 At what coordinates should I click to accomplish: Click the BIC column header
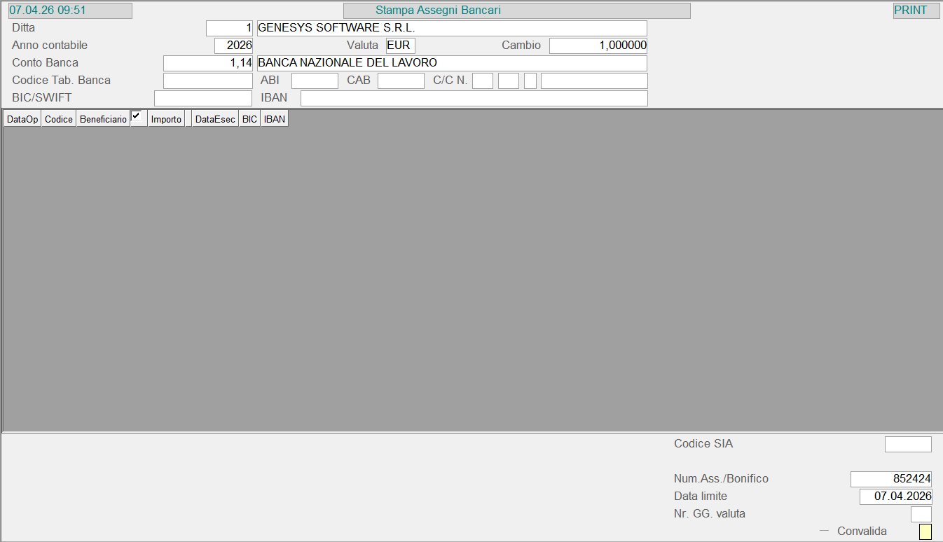click(x=249, y=119)
